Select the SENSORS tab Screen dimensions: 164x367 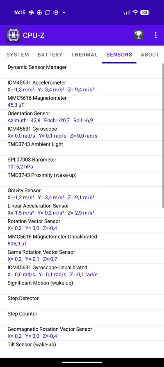pyautogui.click(x=119, y=54)
